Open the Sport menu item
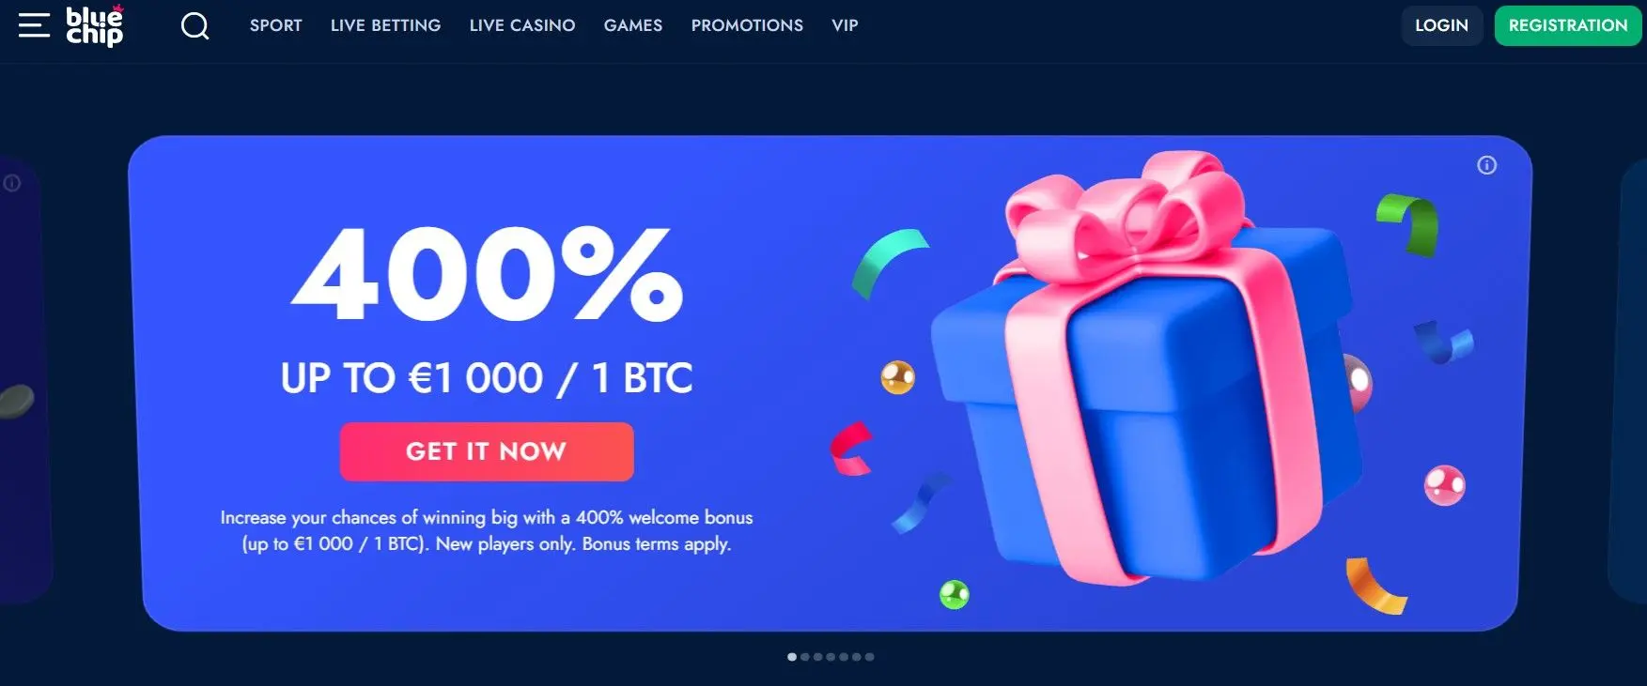 (276, 25)
